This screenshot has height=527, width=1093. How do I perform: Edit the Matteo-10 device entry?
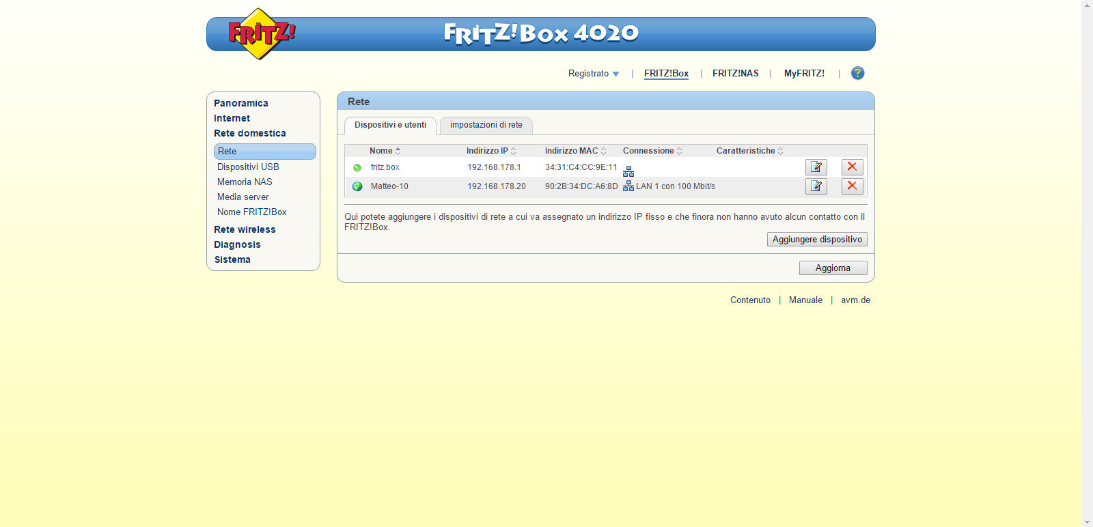(x=816, y=186)
